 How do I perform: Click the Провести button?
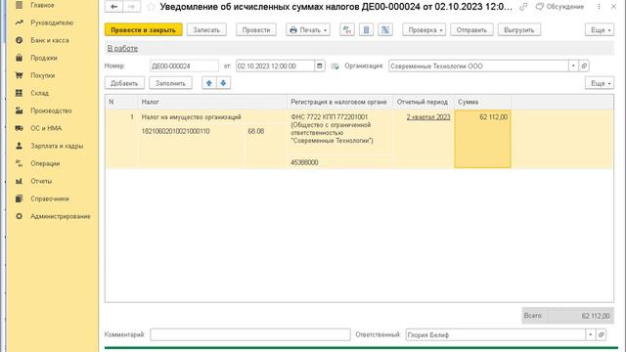click(256, 30)
